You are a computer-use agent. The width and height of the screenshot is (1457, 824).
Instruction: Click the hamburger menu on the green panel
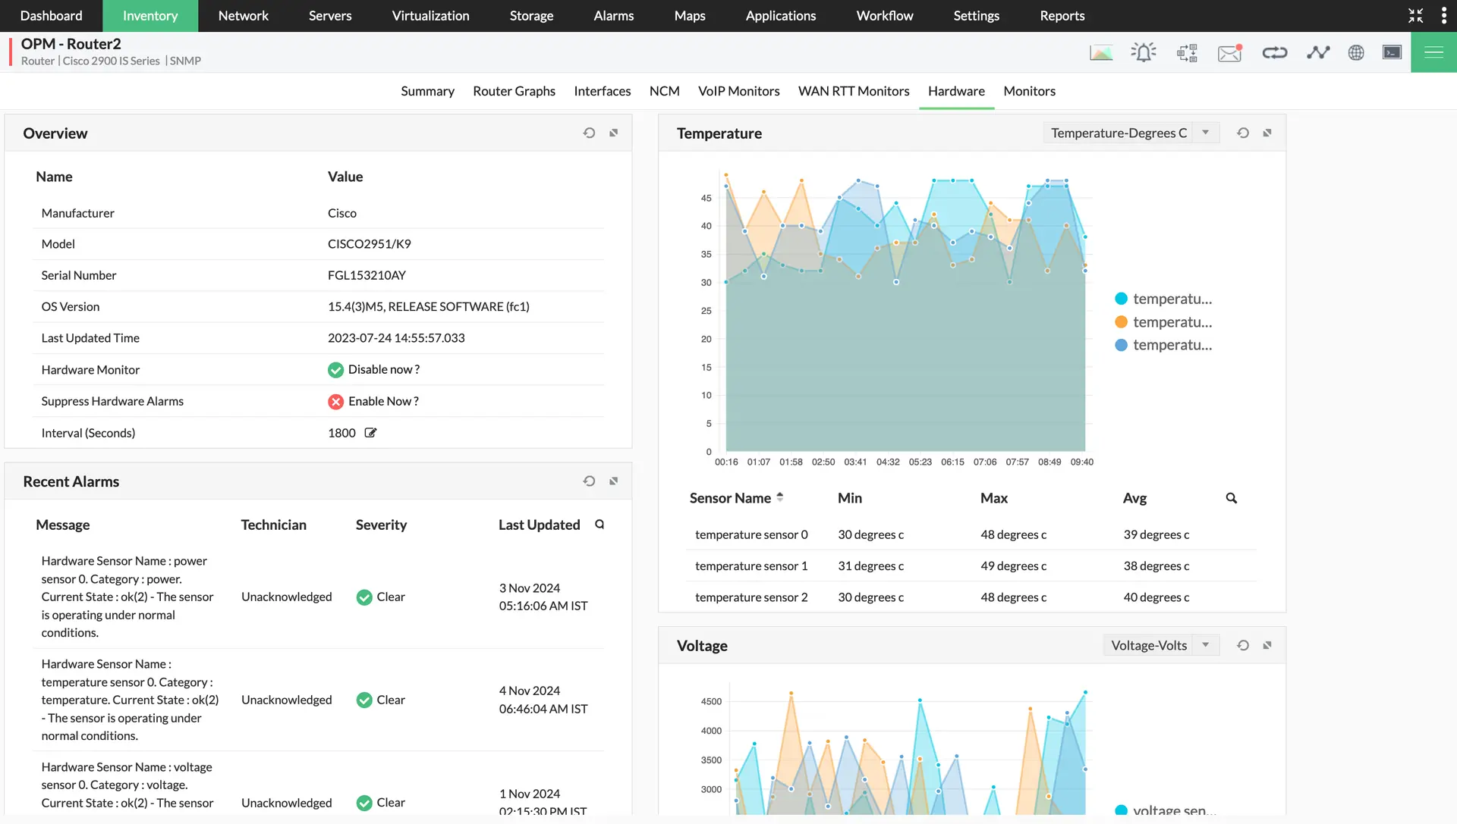tap(1433, 52)
